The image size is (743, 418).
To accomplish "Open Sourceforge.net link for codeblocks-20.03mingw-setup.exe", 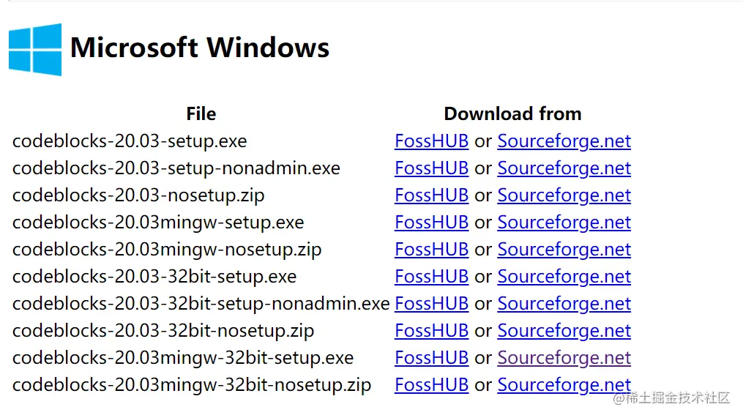I will tap(564, 223).
